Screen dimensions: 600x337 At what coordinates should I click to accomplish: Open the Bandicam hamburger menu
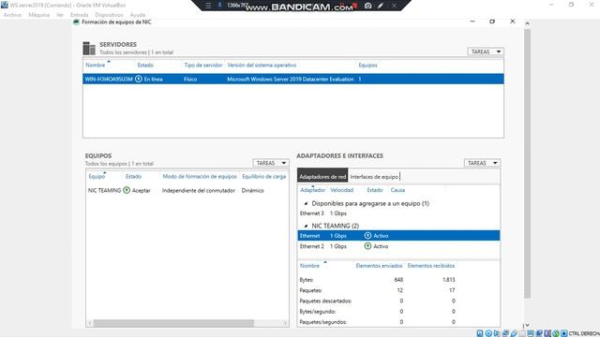click(208, 6)
